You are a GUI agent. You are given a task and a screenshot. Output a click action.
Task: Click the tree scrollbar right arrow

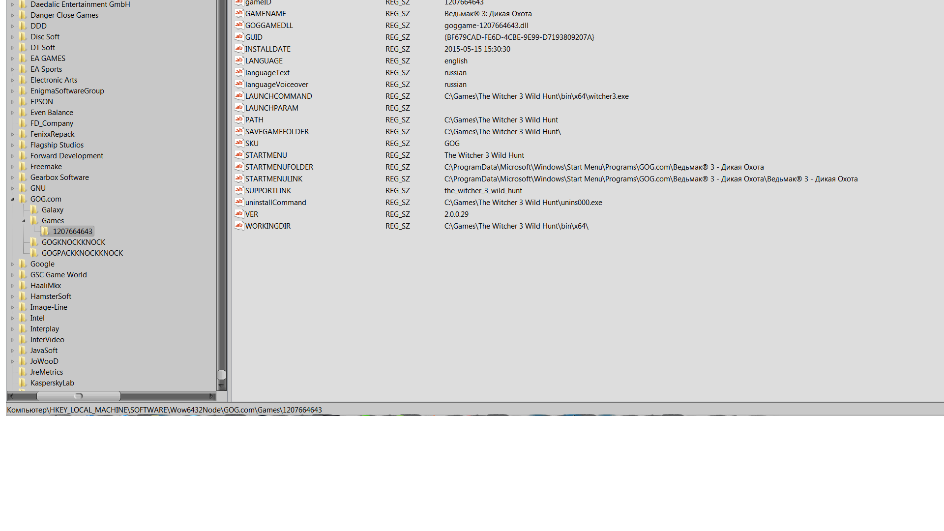point(211,396)
